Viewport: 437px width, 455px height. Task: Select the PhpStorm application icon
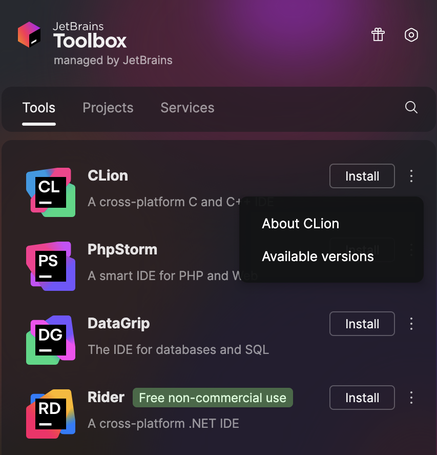tap(50, 266)
